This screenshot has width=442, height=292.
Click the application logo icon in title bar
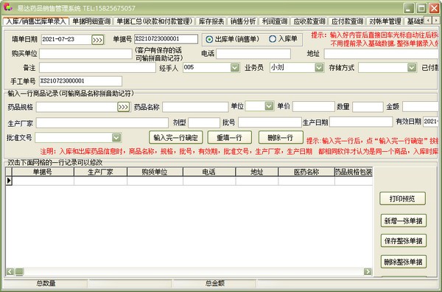[x=7, y=7]
